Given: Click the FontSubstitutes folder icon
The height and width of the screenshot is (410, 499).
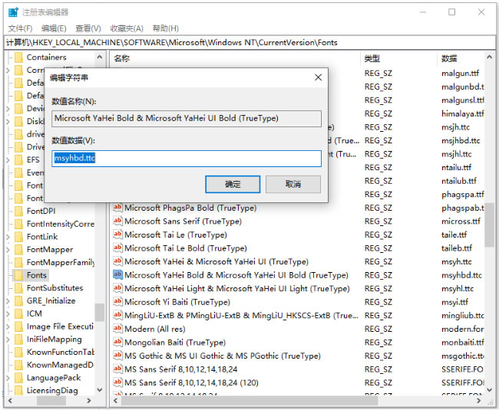Looking at the screenshot, I should (19, 288).
